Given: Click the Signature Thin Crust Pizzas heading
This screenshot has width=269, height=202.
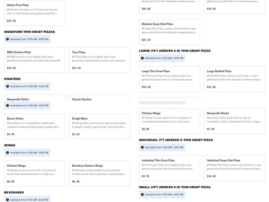Looking at the screenshot, I should (29, 32).
